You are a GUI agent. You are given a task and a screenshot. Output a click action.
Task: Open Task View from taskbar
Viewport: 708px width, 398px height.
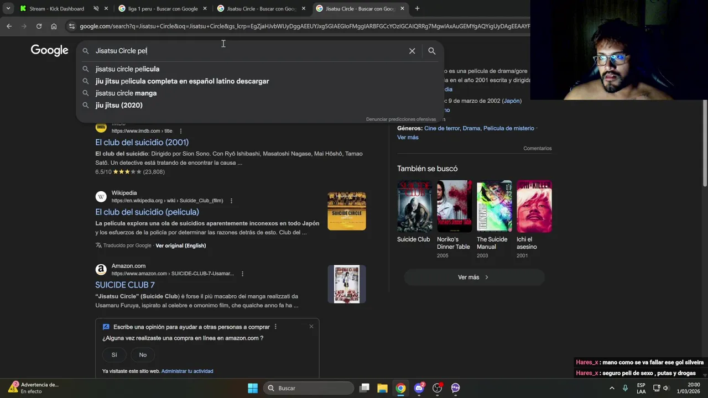[x=364, y=388]
